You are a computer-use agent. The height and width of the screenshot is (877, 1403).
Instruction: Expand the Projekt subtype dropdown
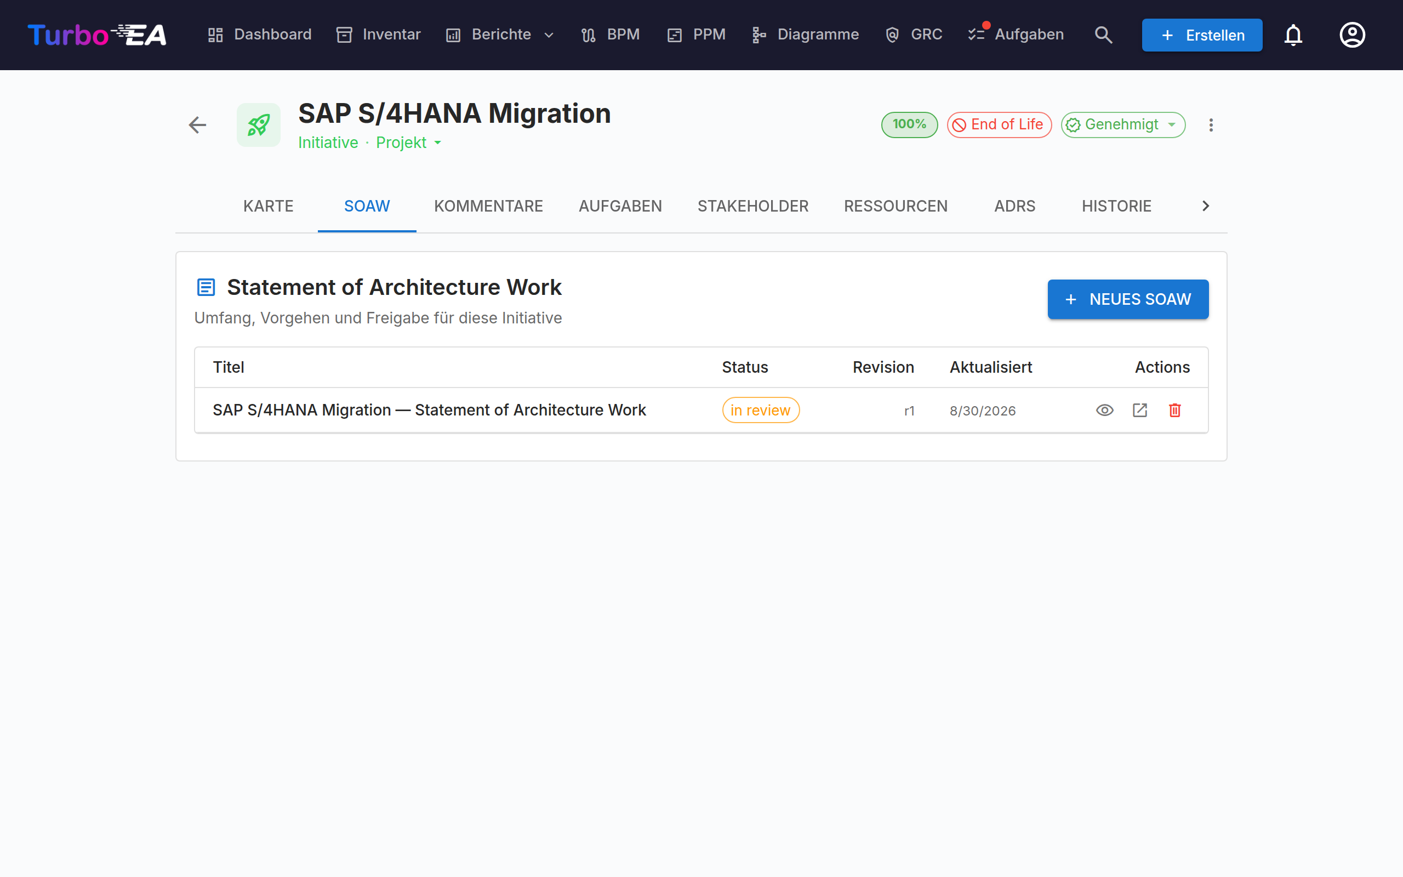[409, 143]
